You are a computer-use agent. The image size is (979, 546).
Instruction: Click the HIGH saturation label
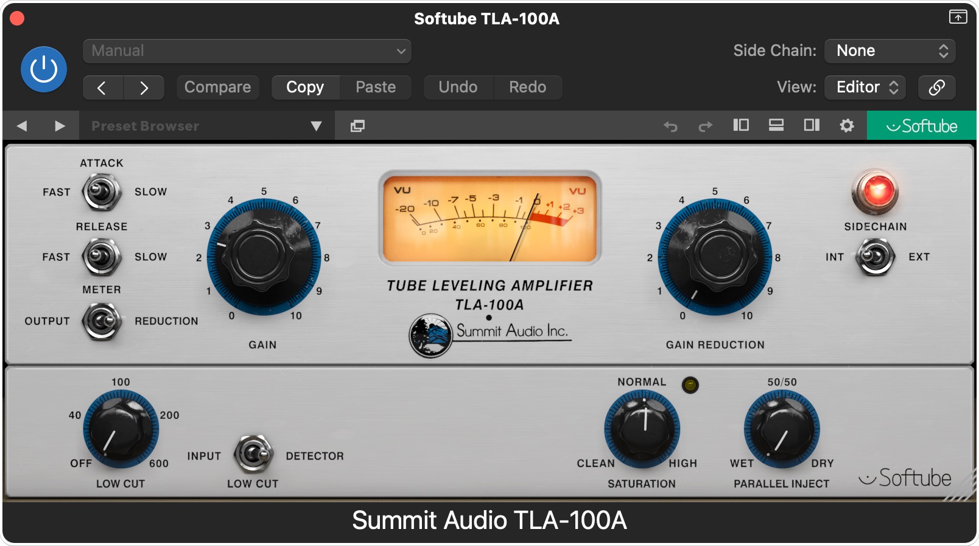[683, 463]
